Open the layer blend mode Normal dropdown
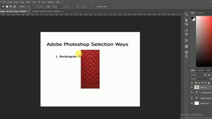 tap(199, 79)
